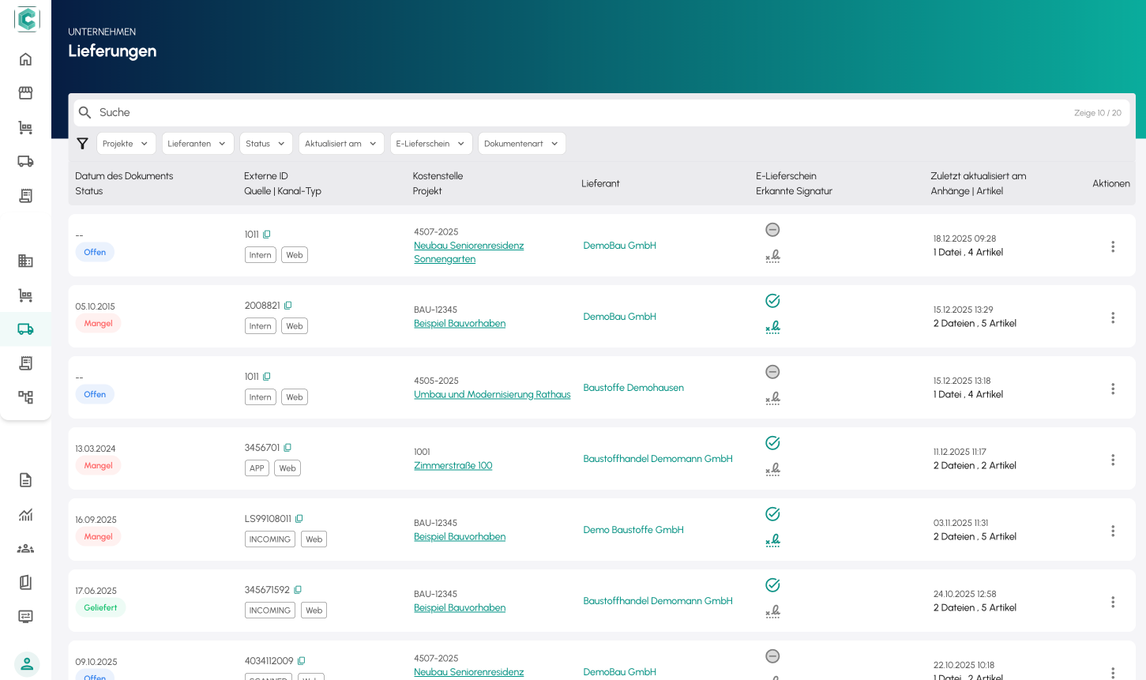Open project link Umbau und Modernisierung Rathaus

[x=492, y=395]
